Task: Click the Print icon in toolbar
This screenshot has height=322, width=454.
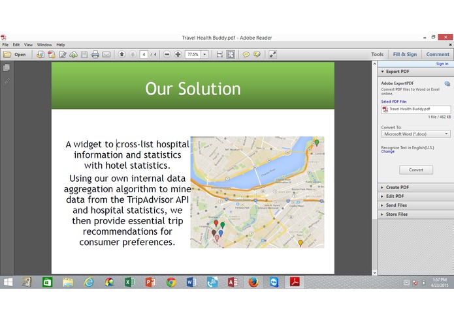Action: click(95, 54)
